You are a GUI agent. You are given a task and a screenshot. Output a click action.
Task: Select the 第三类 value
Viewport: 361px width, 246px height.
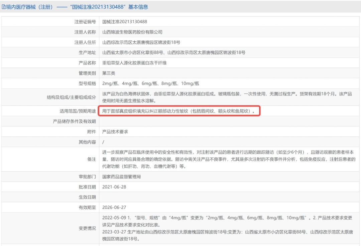pyautogui.click(x=109, y=73)
